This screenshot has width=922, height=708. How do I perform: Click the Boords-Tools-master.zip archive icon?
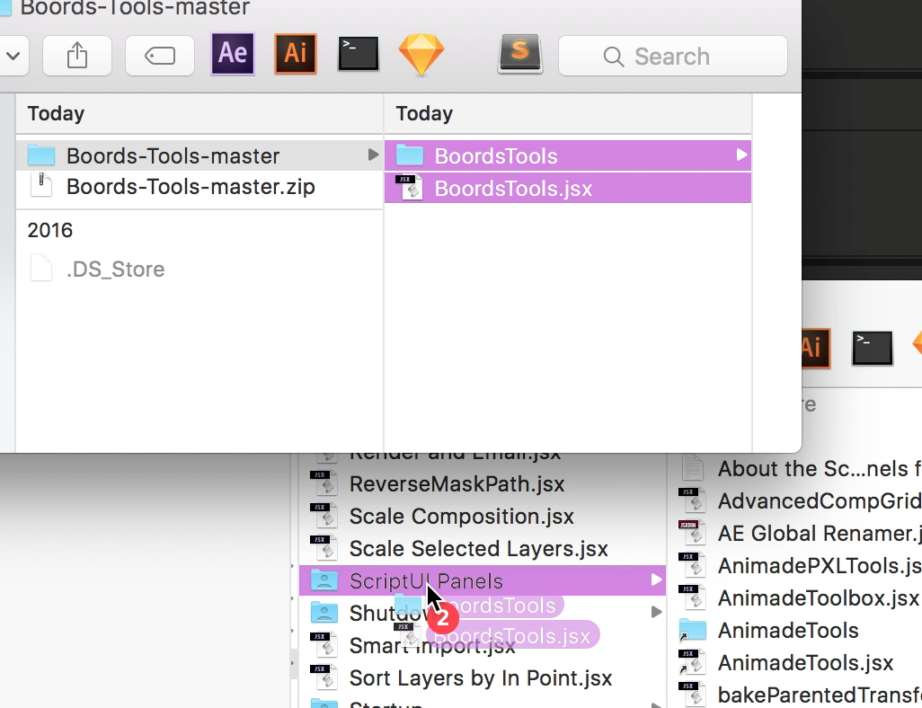coord(41,186)
